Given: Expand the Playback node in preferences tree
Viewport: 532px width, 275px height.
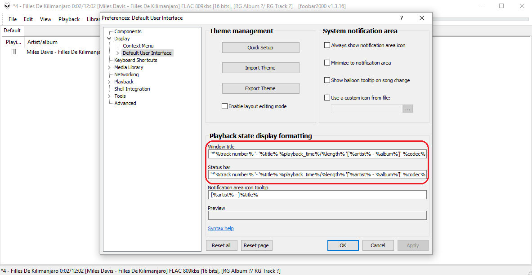Looking at the screenshot, I should tap(109, 82).
